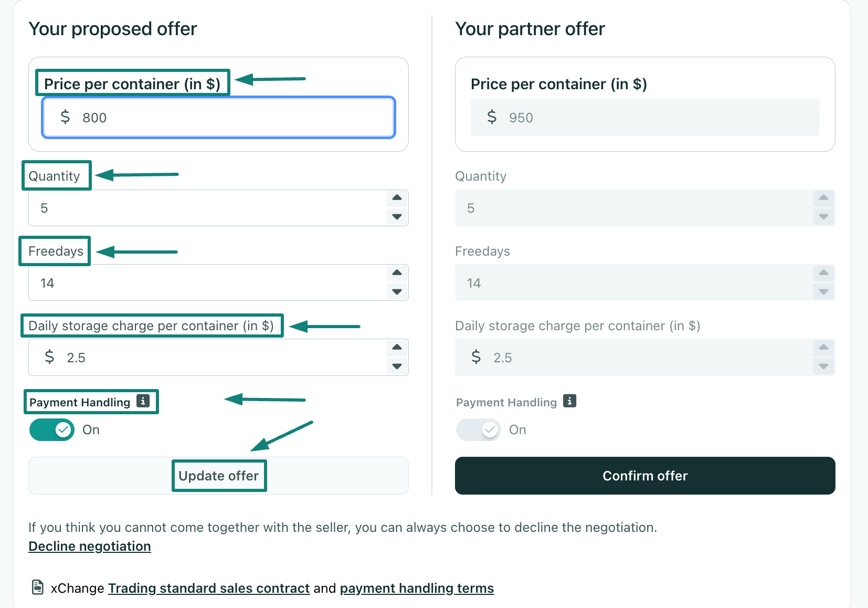Focus your price per container field showing 800
The height and width of the screenshot is (608, 868).
(x=218, y=117)
